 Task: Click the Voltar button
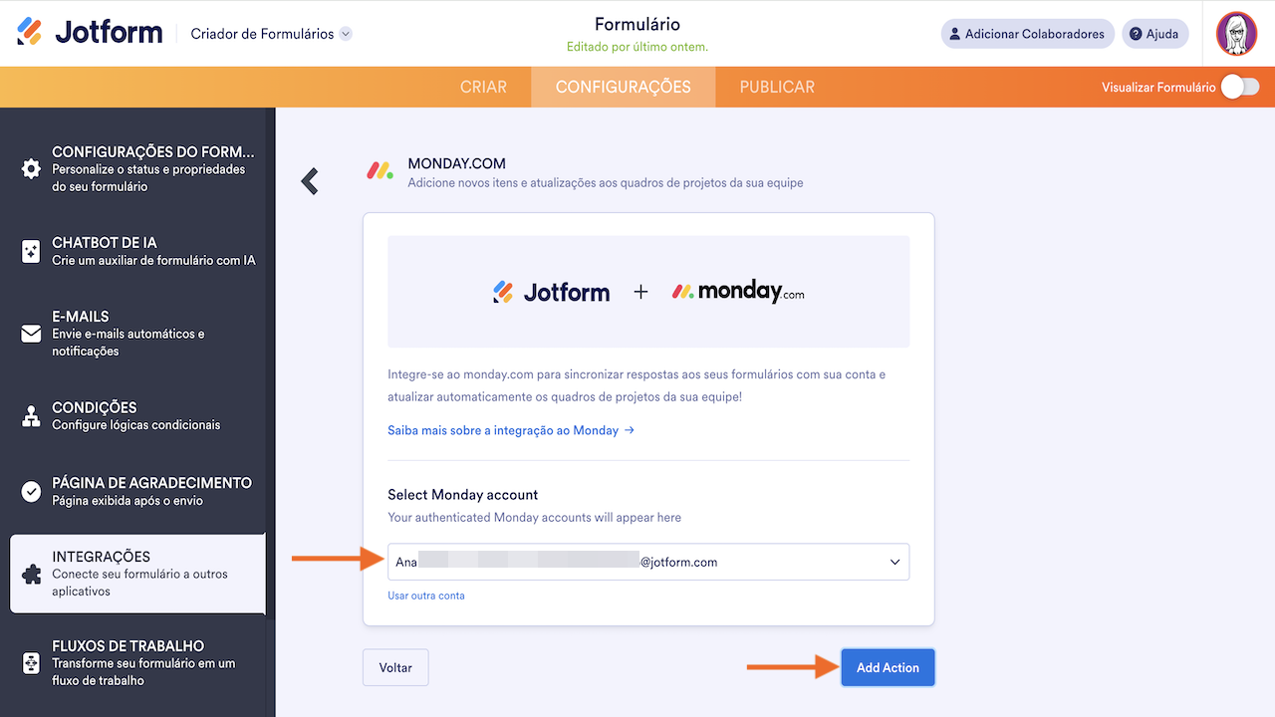pyautogui.click(x=395, y=667)
